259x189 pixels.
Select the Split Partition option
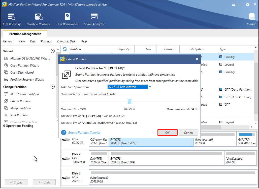tap(20, 115)
